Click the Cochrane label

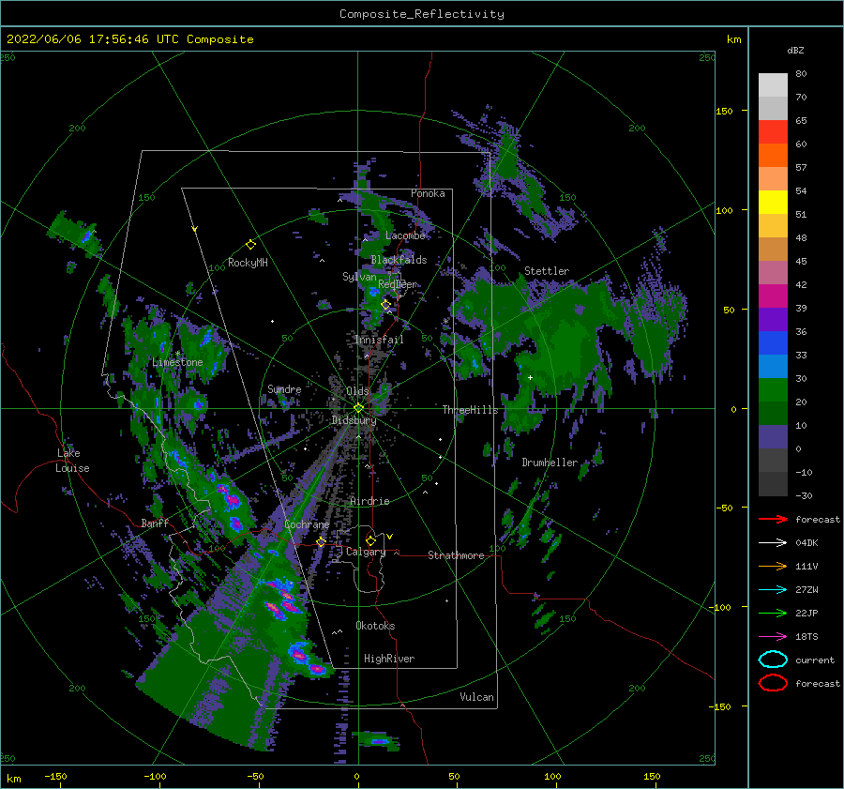[307, 524]
